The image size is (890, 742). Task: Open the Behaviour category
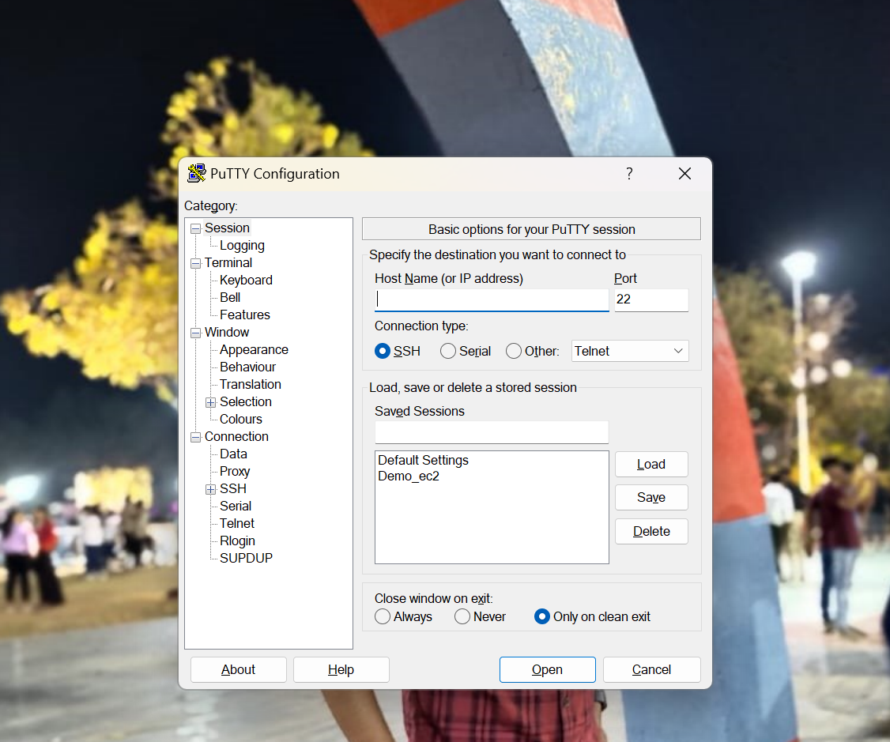pyautogui.click(x=247, y=367)
